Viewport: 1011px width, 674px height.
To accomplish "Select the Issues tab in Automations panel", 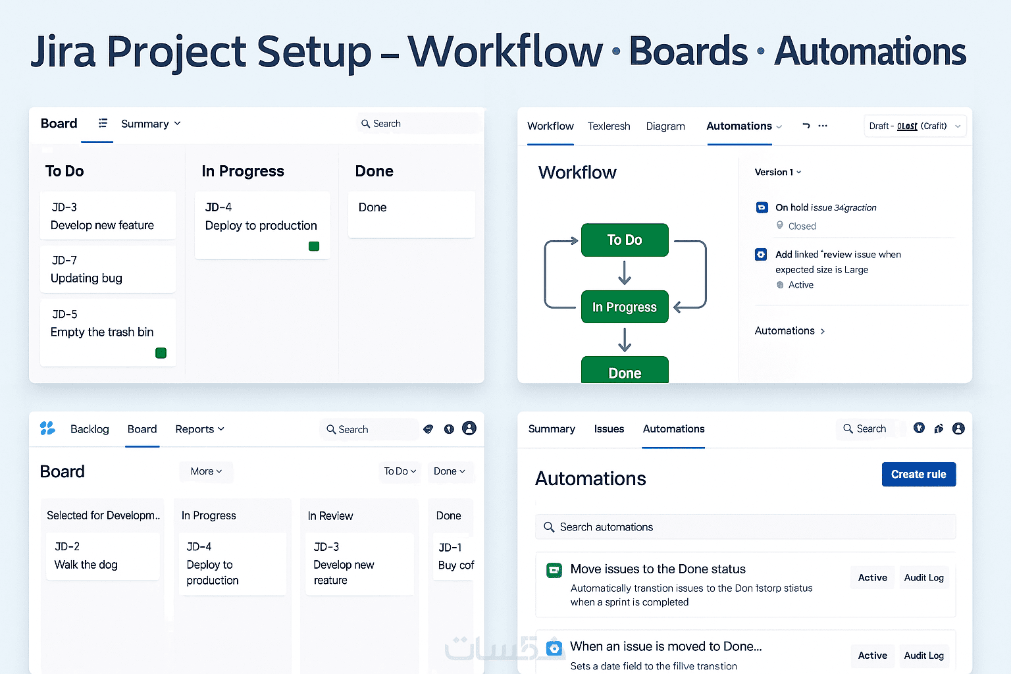I will pyautogui.click(x=609, y=429).
